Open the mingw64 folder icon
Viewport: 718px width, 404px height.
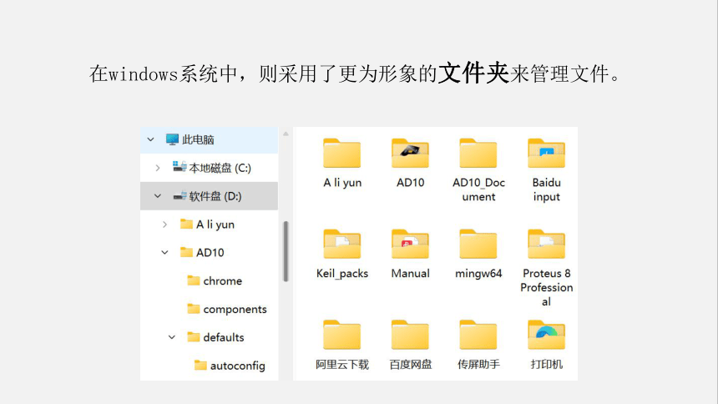[478, 244]
